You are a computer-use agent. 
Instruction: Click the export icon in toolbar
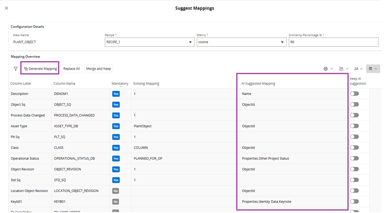click(x=341, y=69)
